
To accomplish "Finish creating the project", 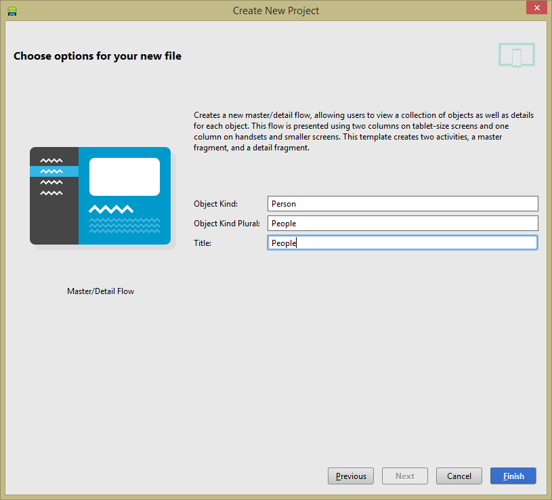I will pyautogui.click(x=513, y=476).
